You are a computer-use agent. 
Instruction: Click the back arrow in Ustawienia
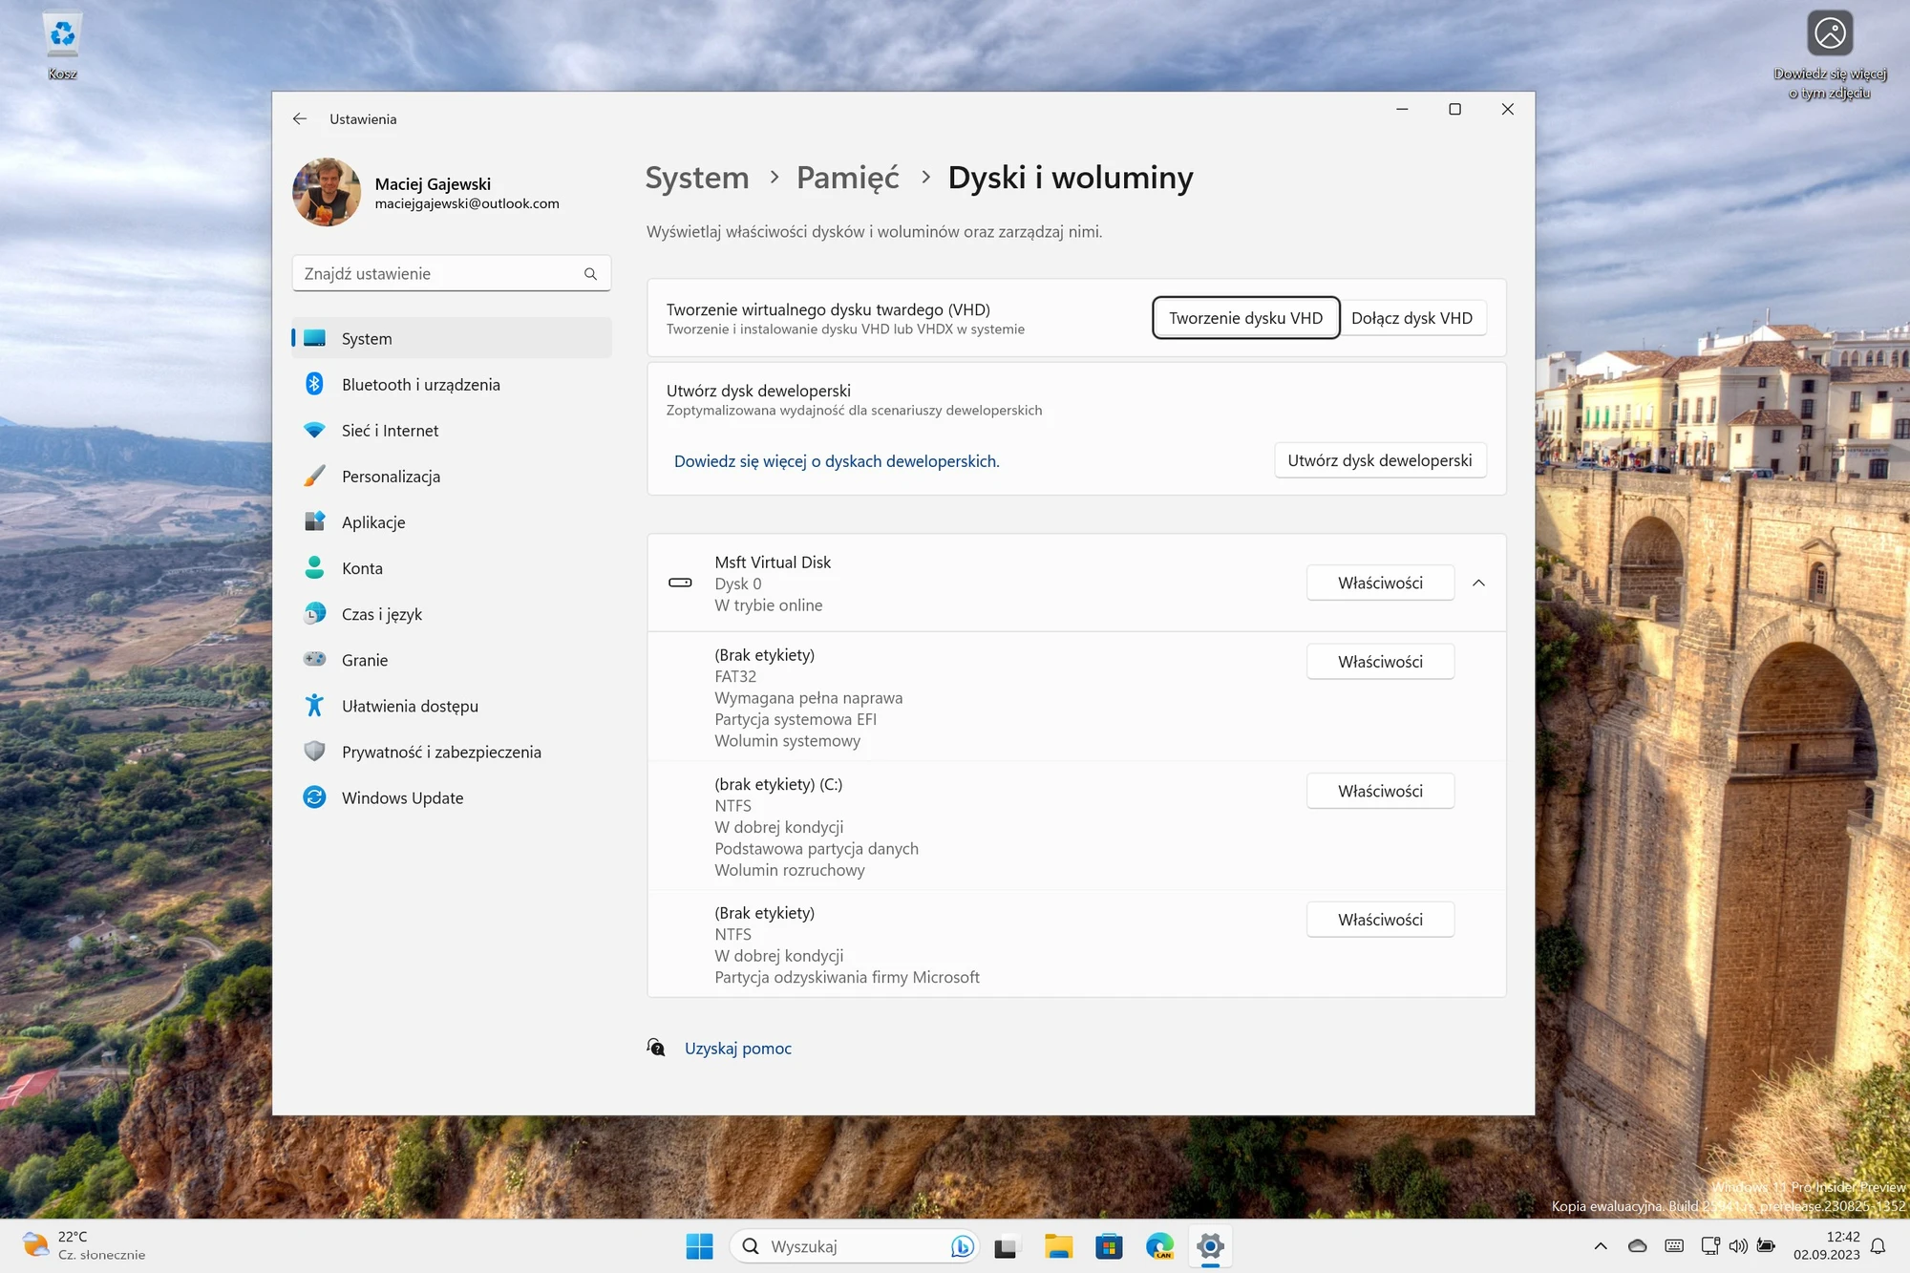tap(300, 118)
